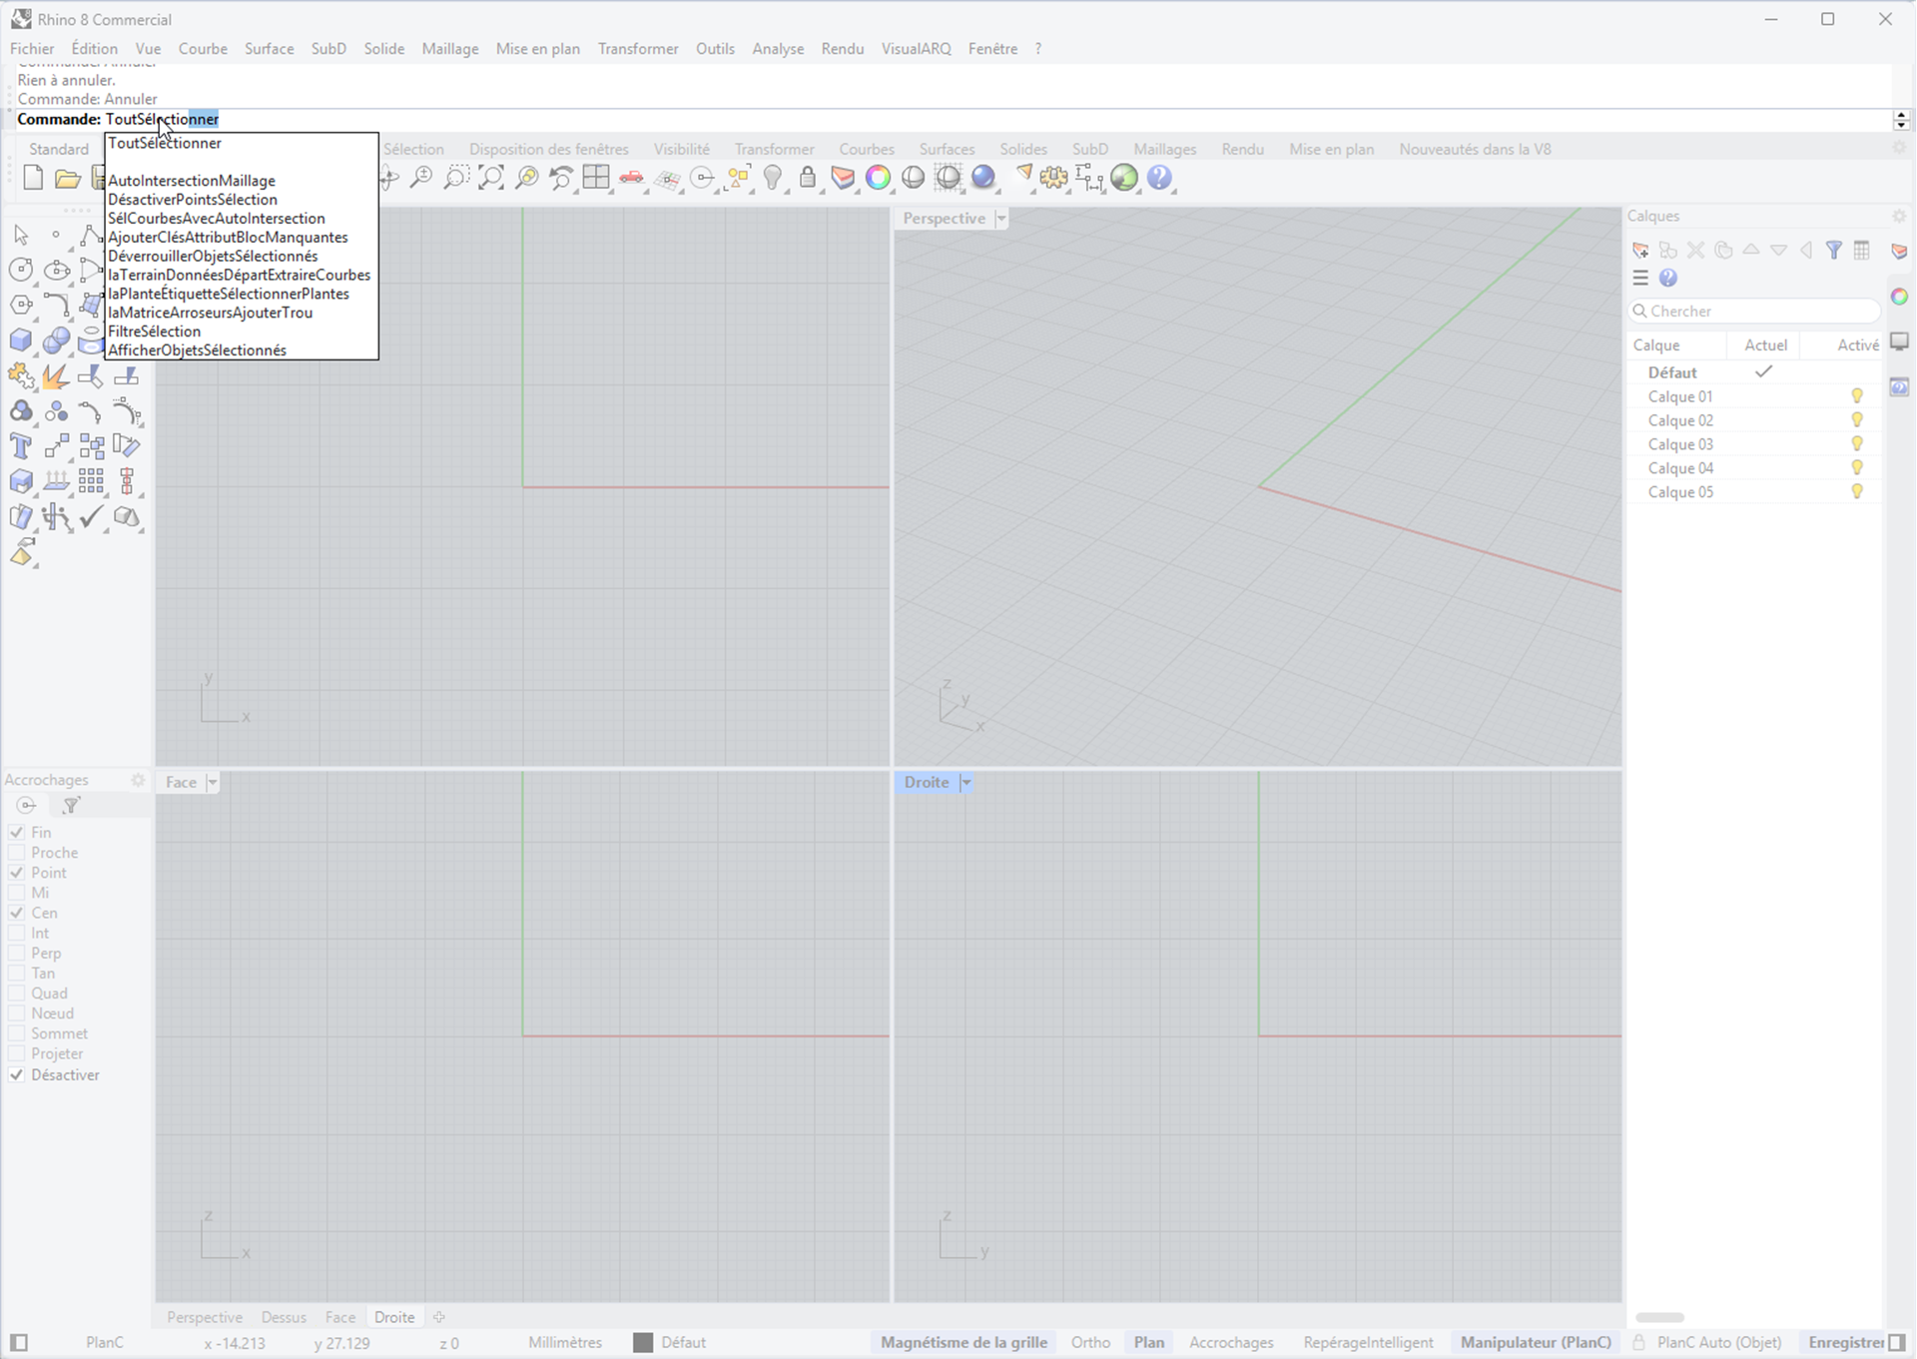Toggle the Fin object snap checkbox
The width and height of the screenshot is (1917, 1359).
tap(17, 832)
